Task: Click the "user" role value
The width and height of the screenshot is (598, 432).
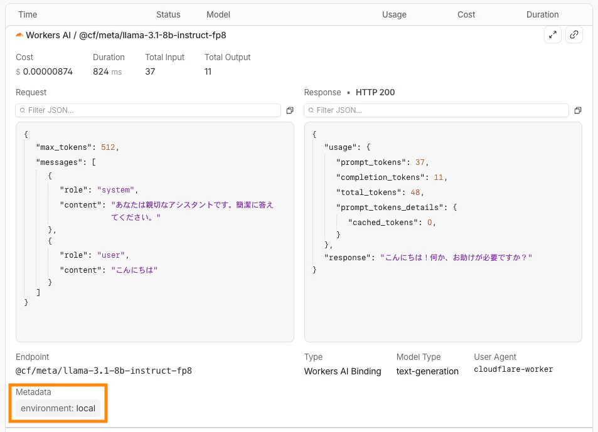Action: pyautogui.click(x=111, y=255)
